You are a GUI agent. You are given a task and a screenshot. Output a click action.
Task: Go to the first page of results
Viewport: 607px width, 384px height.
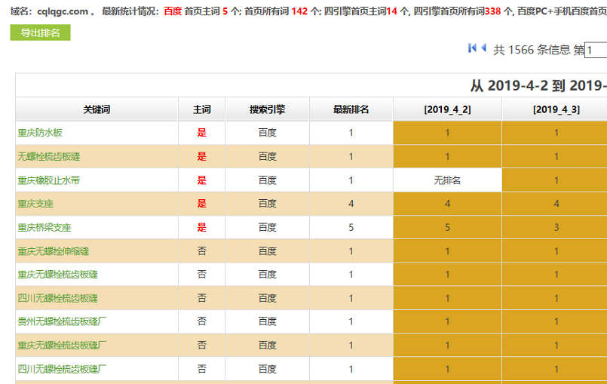pos(472,48)
